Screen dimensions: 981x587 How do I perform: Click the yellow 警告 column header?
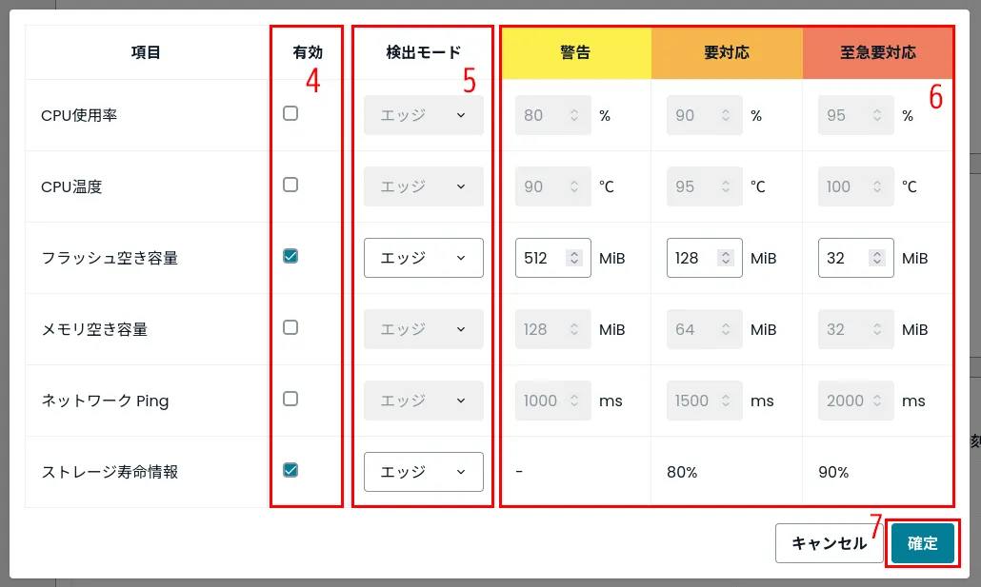tap(573, 52)
